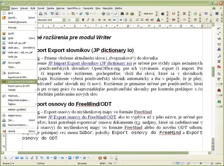The height and width of the screenshot is (166, 224).
Task: Click the Najít text search field
Action: click(x=149, y=13)
